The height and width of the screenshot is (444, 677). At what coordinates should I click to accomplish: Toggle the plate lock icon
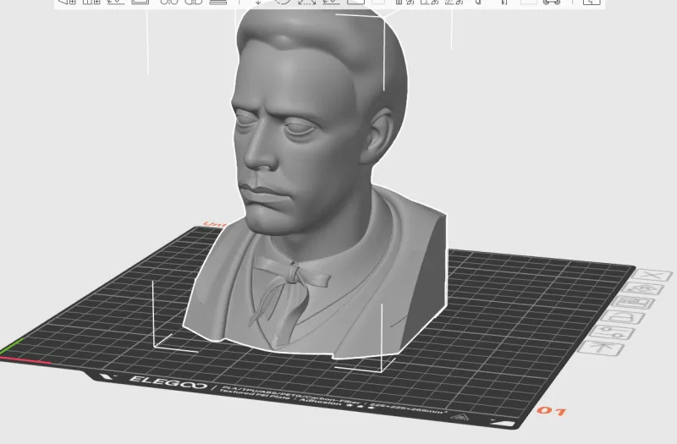point(625,318)
